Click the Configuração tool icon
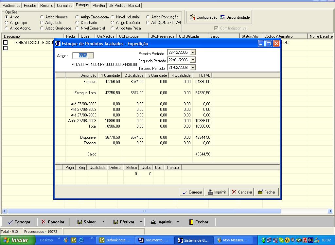Screen dimensions: 335x245 (193, 17)
